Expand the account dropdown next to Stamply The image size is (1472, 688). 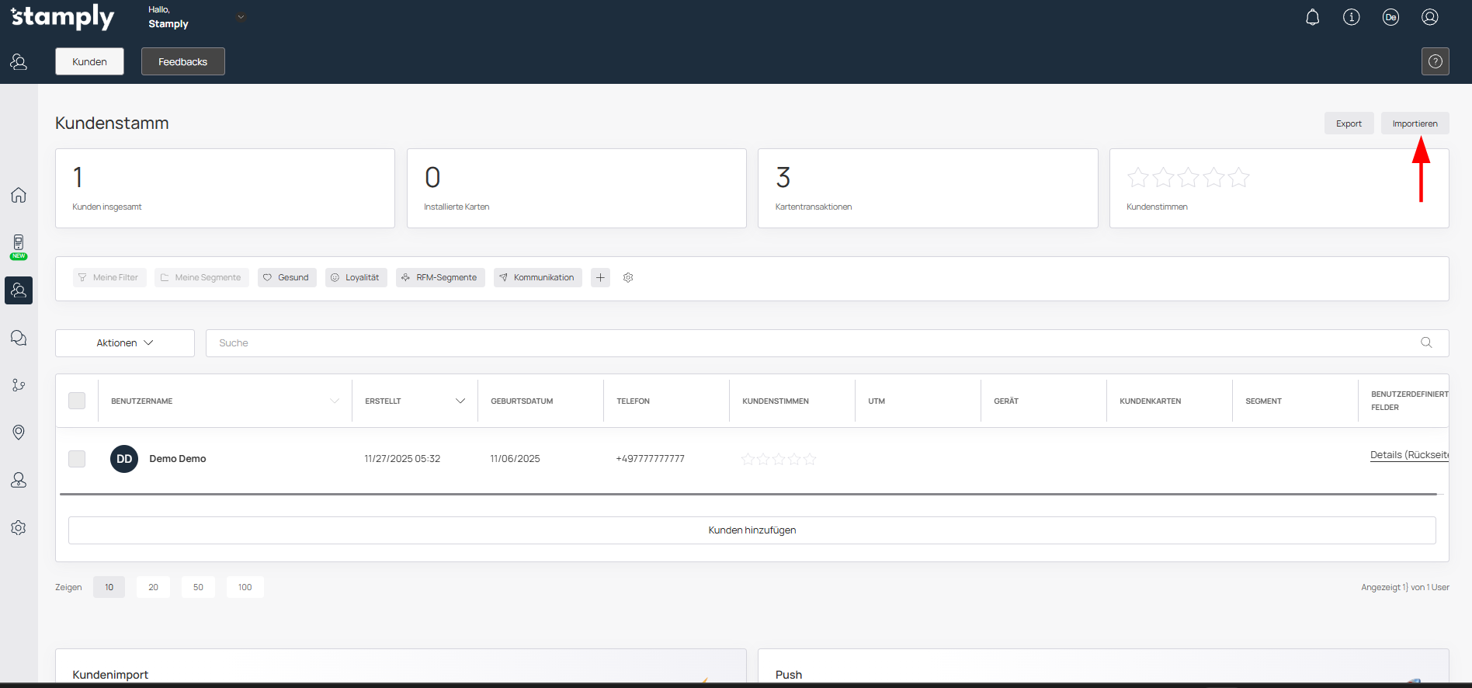(241, 17)
